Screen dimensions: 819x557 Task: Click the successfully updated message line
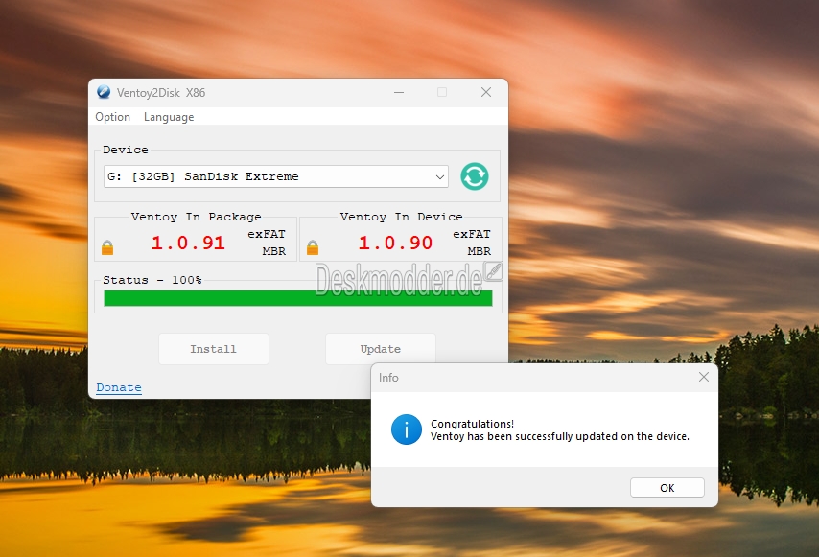click(x=560, y=436)
